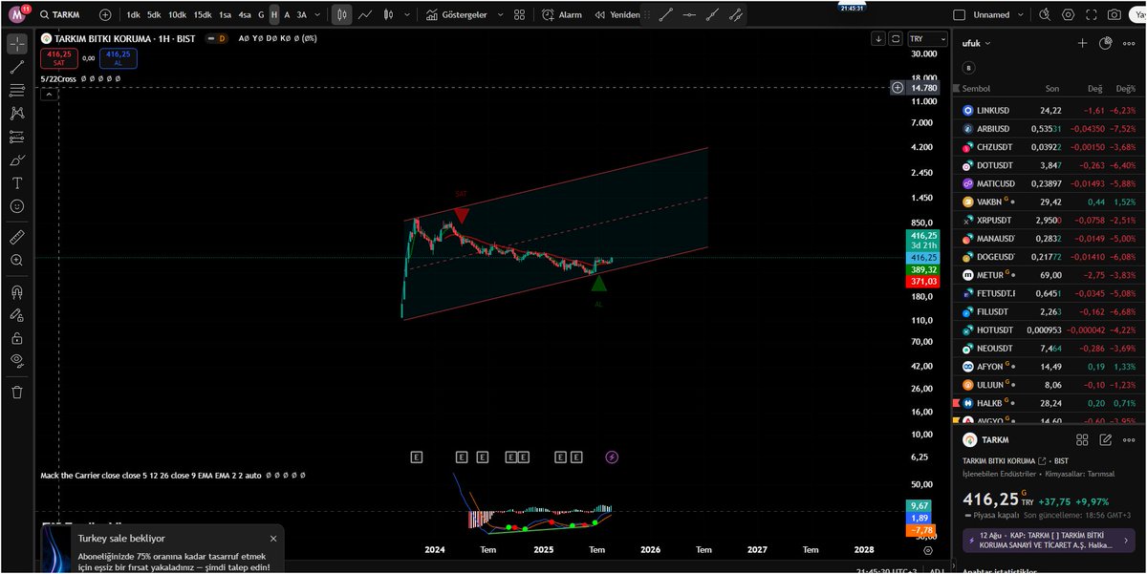Click the scroll to latest bar arrow
Screen dimensions: 1147x574
pyautogui.click(x=878, y=38)
